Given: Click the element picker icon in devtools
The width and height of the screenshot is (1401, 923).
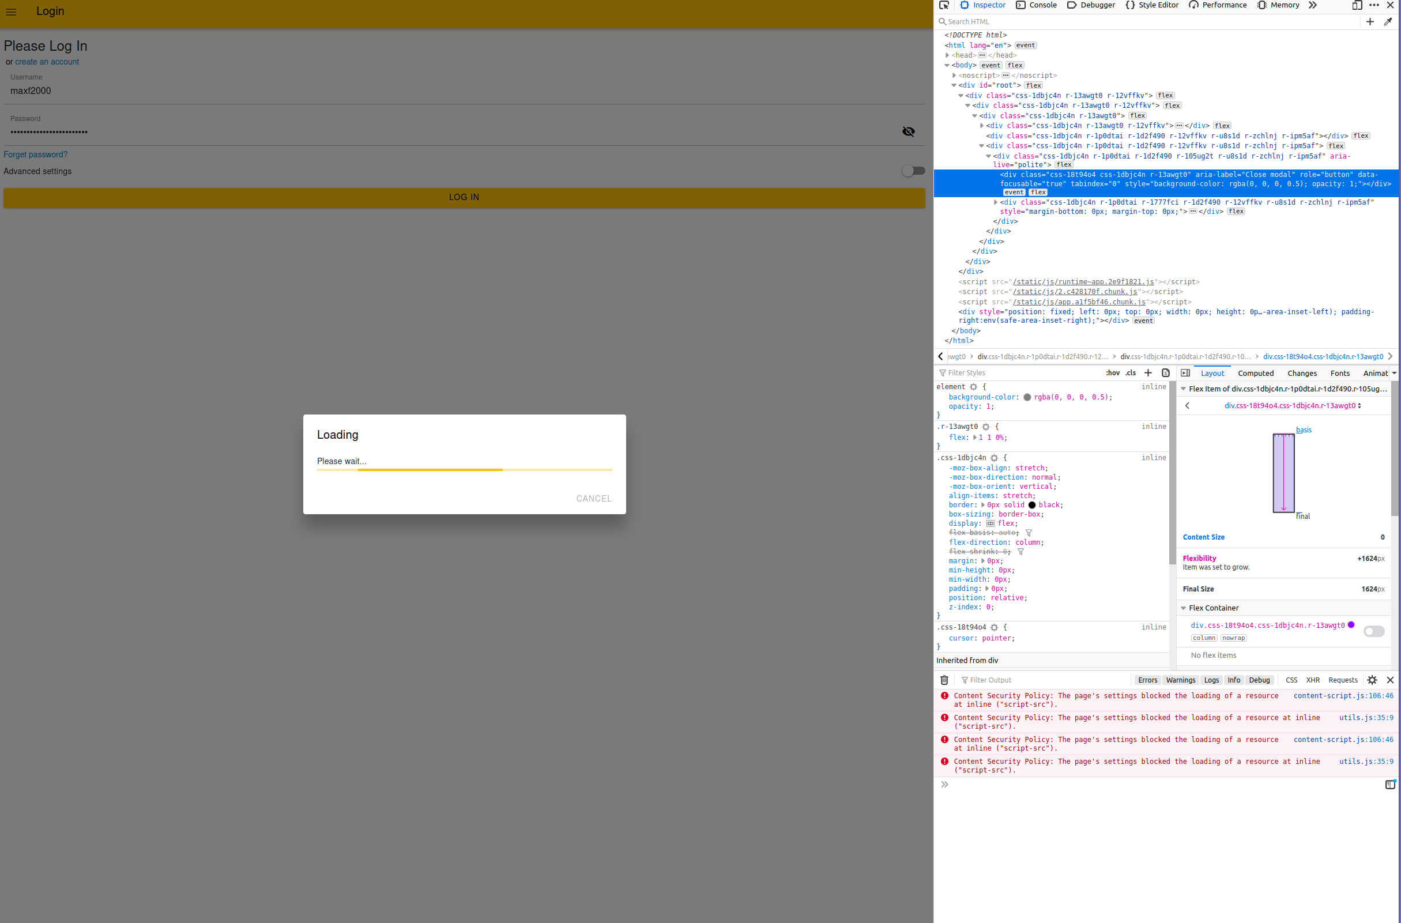Looking at the screenshot, I should [x=944, y=5].
